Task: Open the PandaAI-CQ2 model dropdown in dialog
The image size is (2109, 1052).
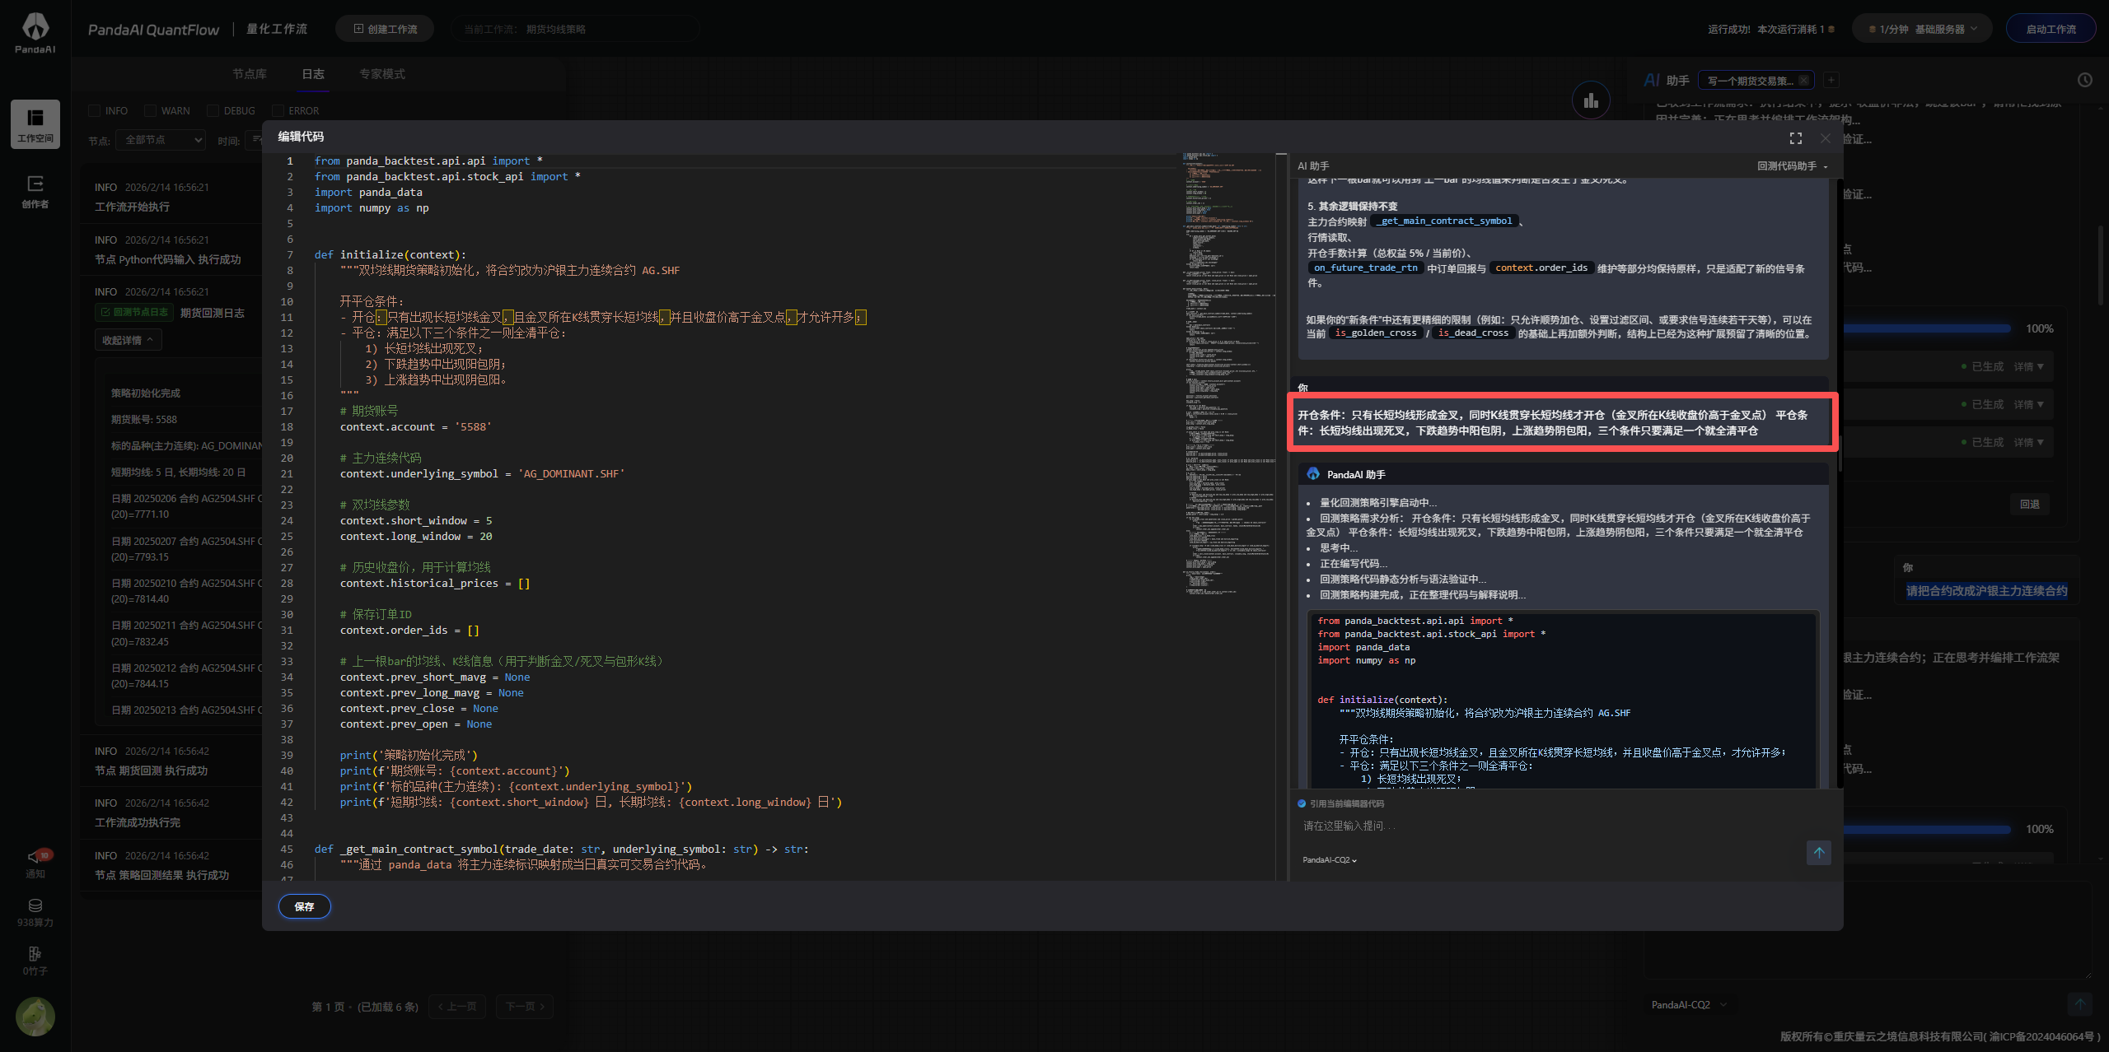Action: 1330,860
